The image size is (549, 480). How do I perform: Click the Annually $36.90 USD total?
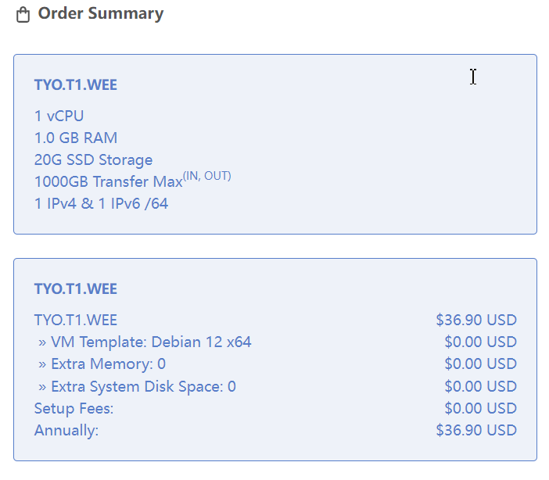tap(476, 430)
